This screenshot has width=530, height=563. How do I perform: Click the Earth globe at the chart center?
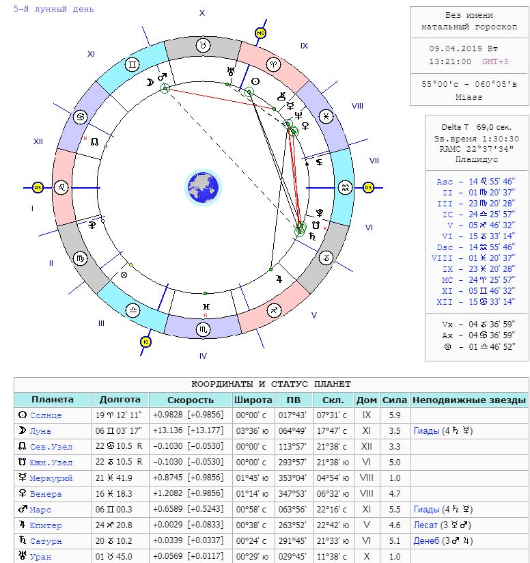[203, 187]
